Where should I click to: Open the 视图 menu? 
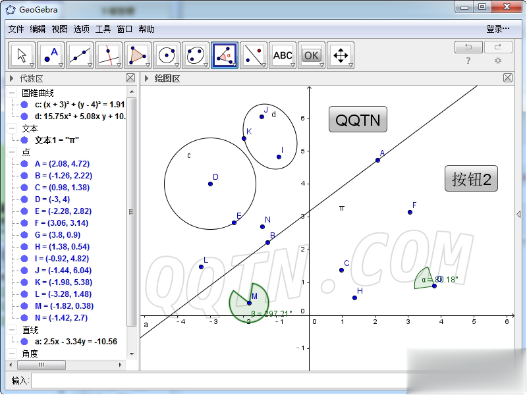tap(59, 29)
